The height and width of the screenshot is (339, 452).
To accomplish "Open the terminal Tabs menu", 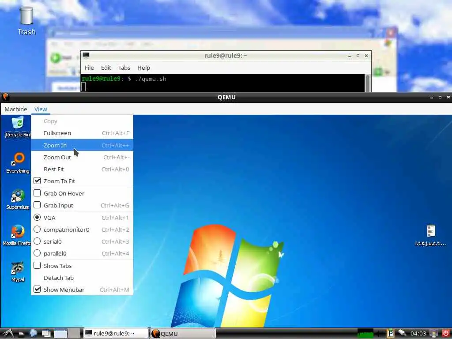I will point(124,68).
